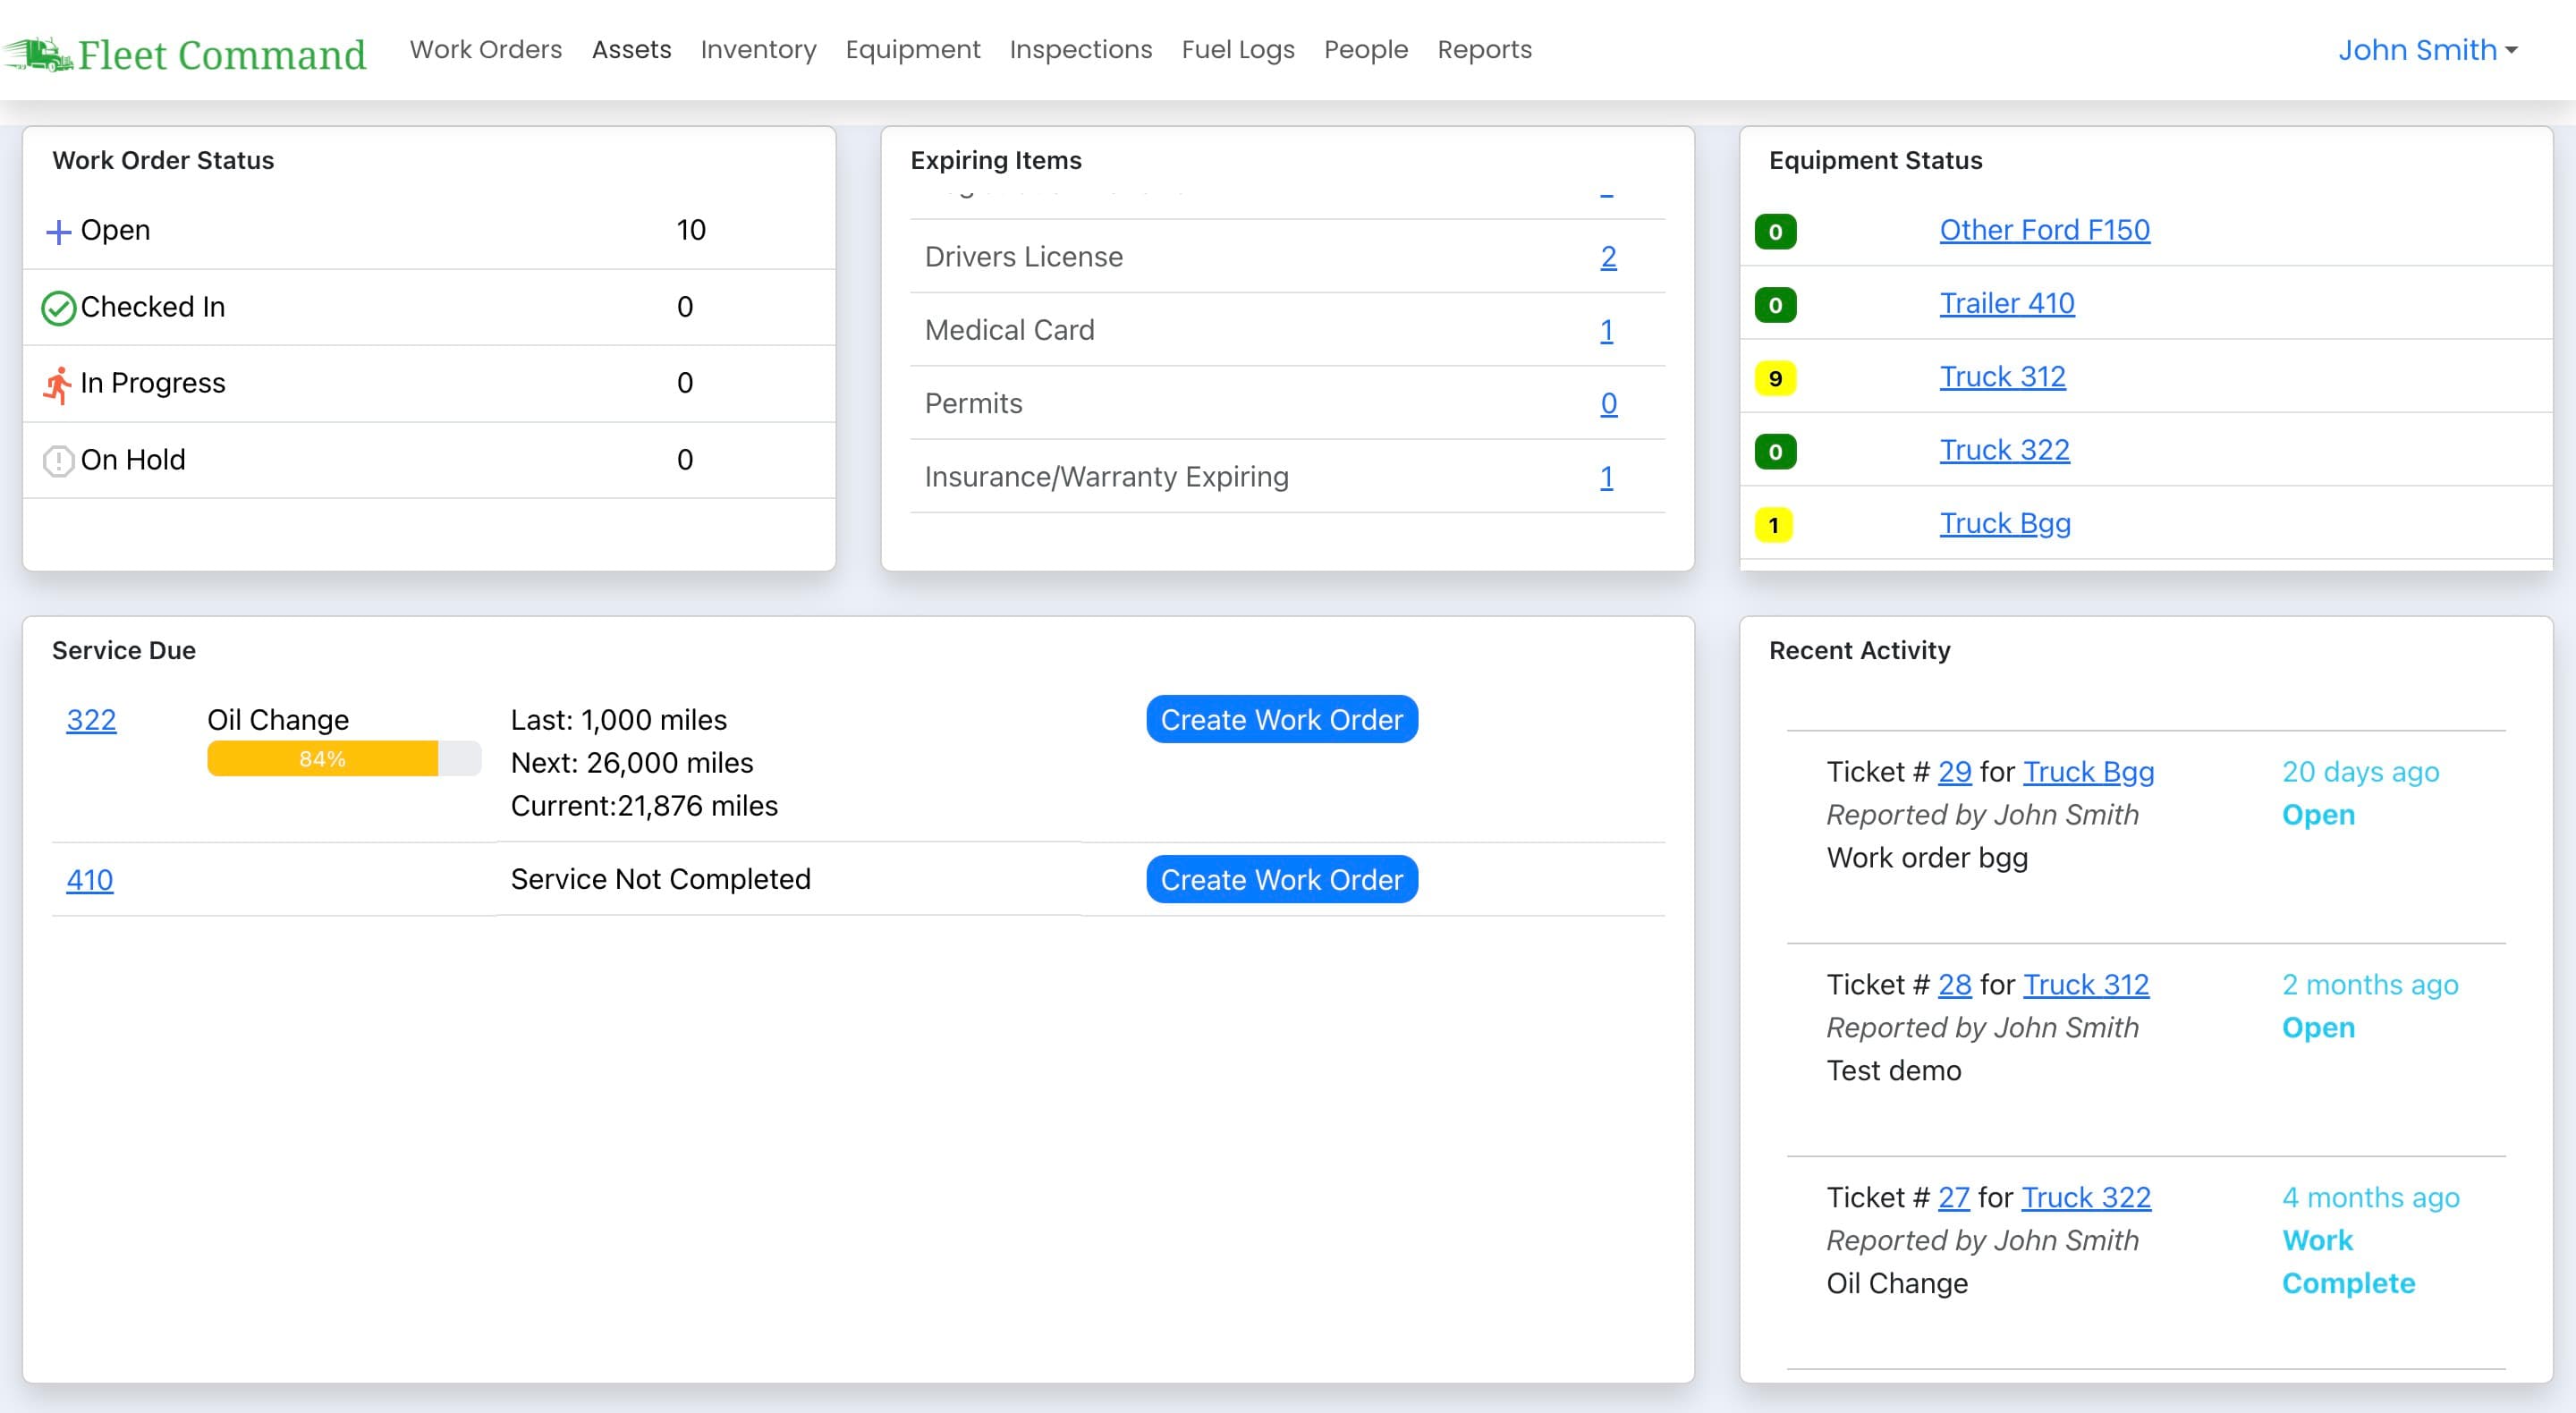Click green 0 badge for Trailer 410

point(1775,305)
